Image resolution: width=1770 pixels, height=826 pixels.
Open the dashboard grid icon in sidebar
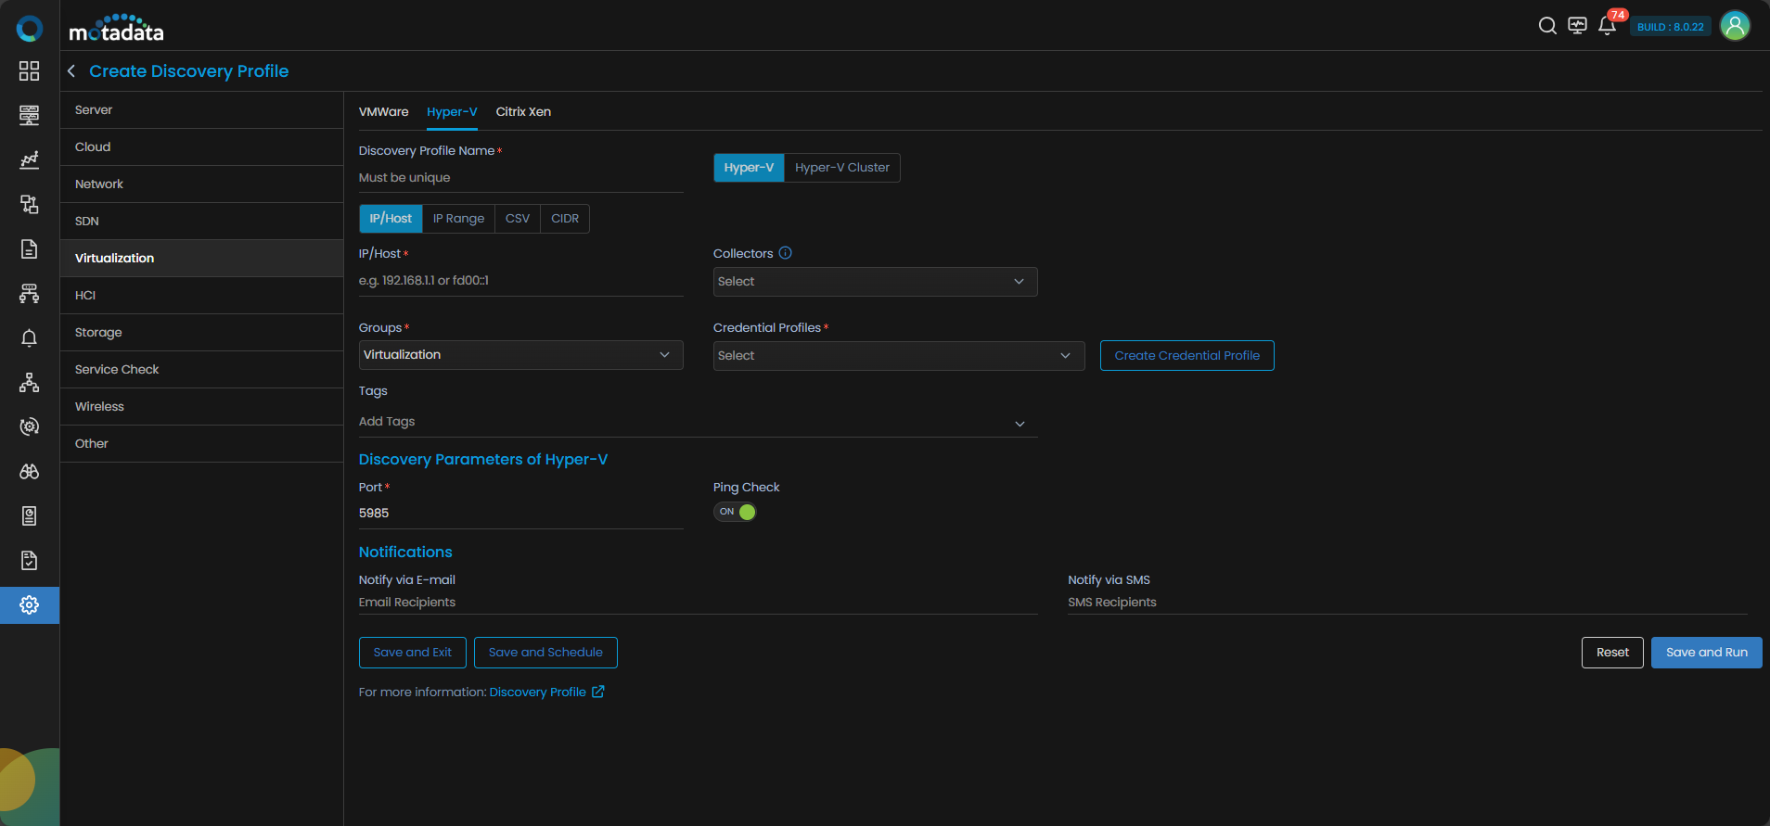pos(30,71)
